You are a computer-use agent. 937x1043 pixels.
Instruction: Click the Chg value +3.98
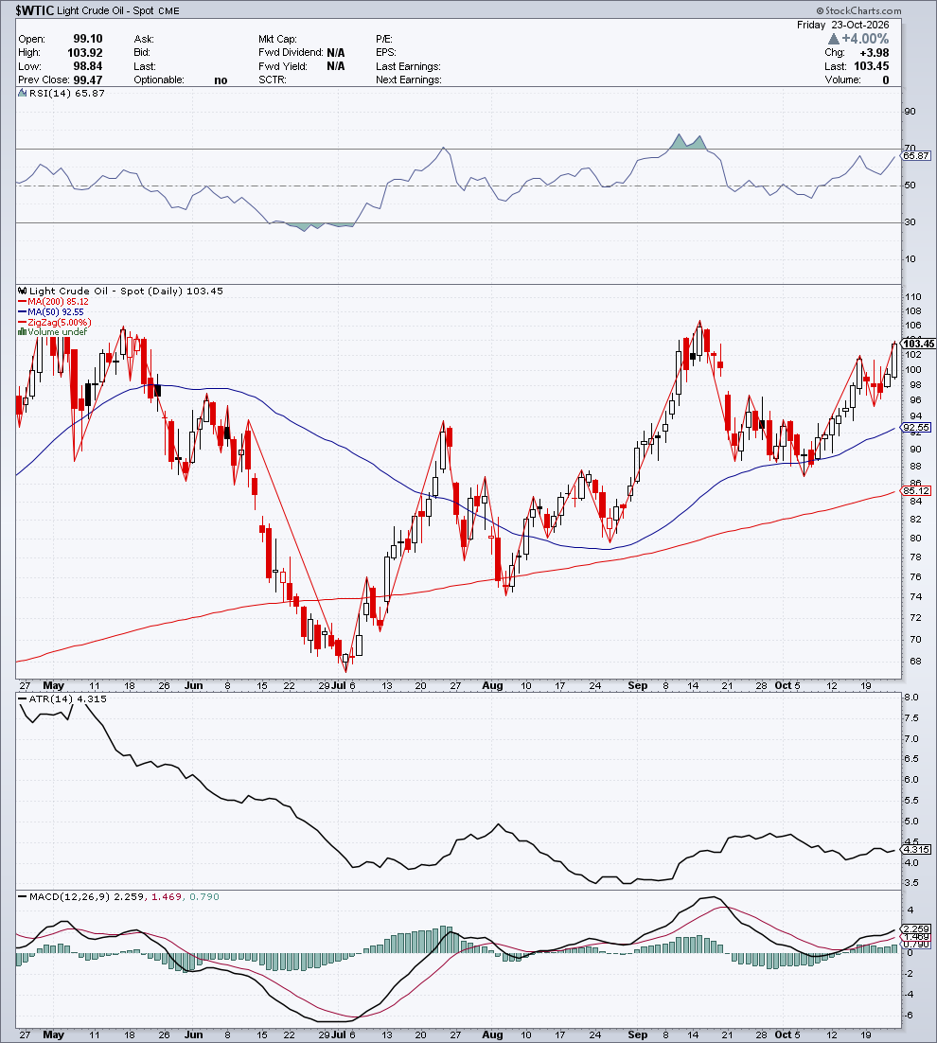click(x=875, y=53)
